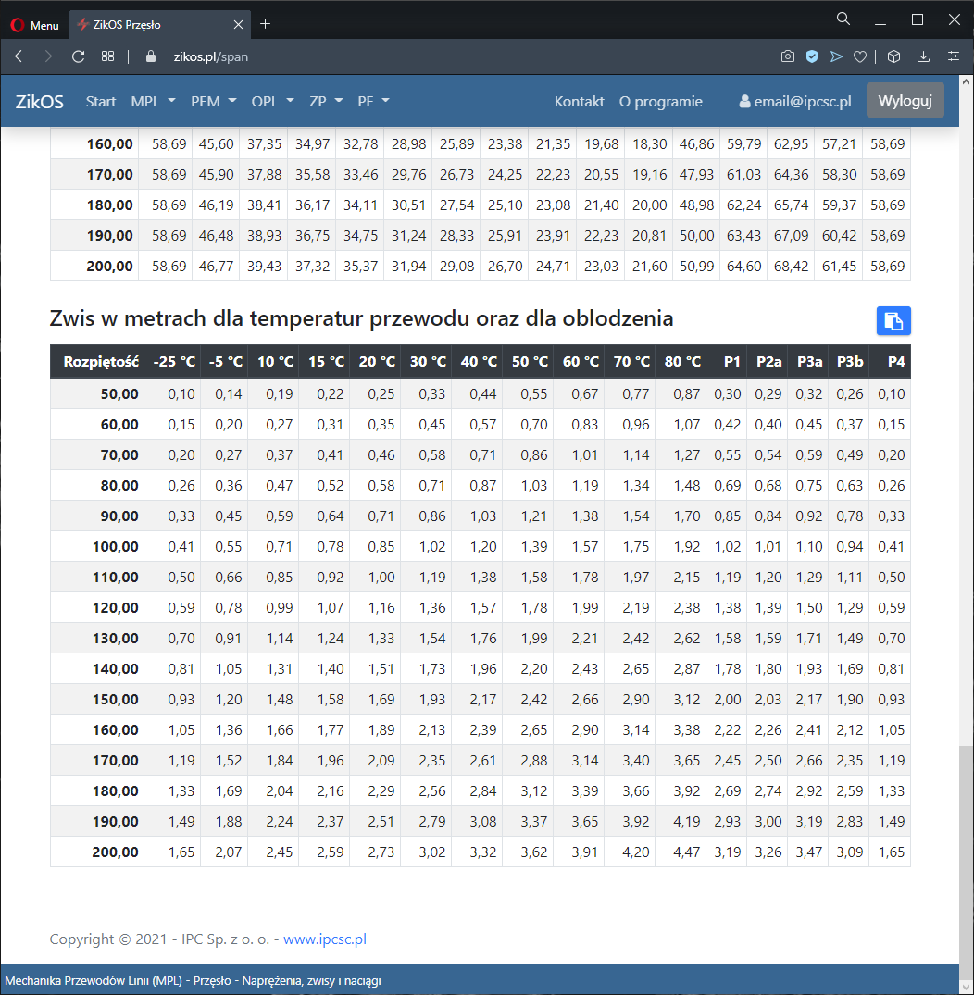The height and width of the screenshot is (995, 974).
Task: Click the ZikOS brand logo link
Action: coord(40,102)
